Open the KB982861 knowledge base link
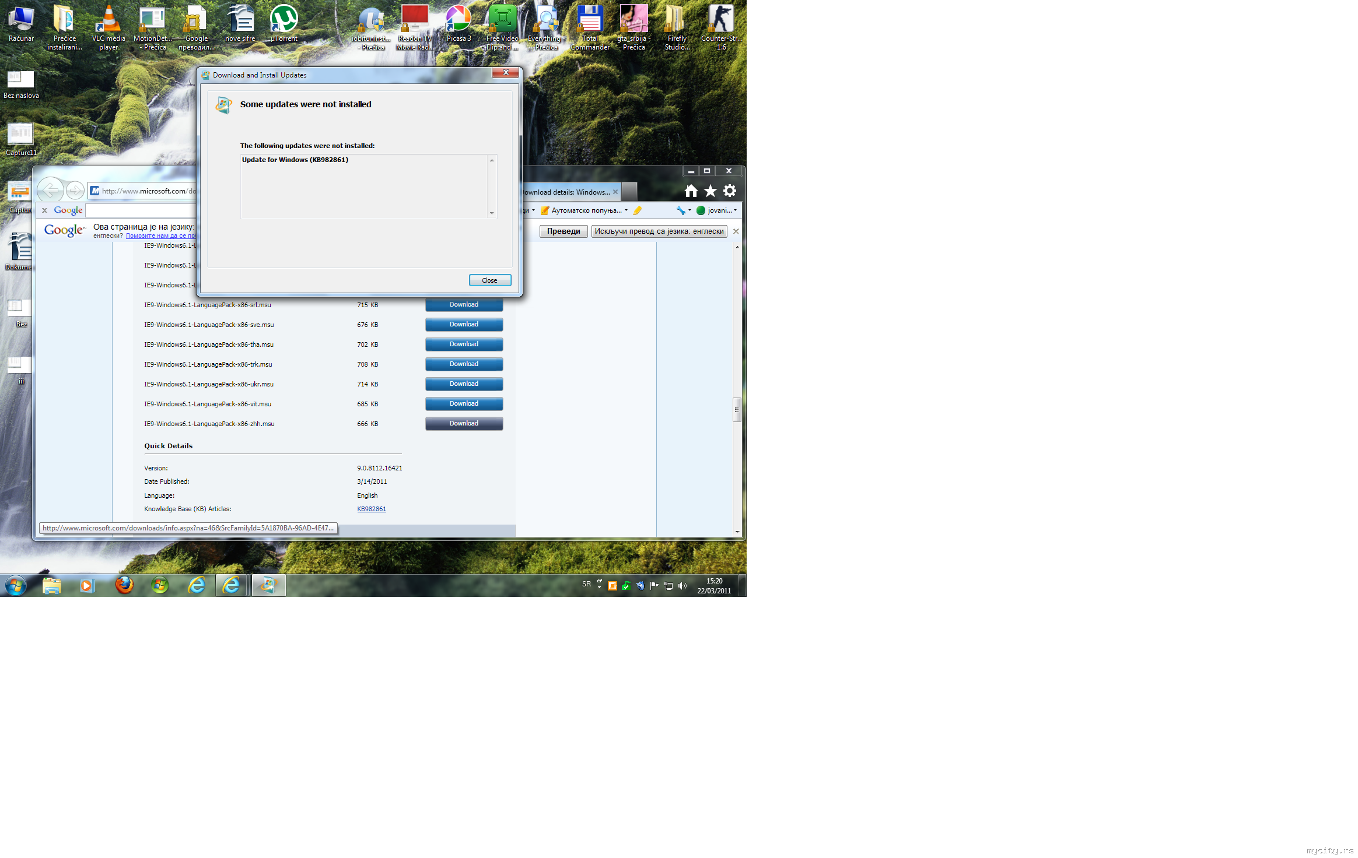 point(372,509)
